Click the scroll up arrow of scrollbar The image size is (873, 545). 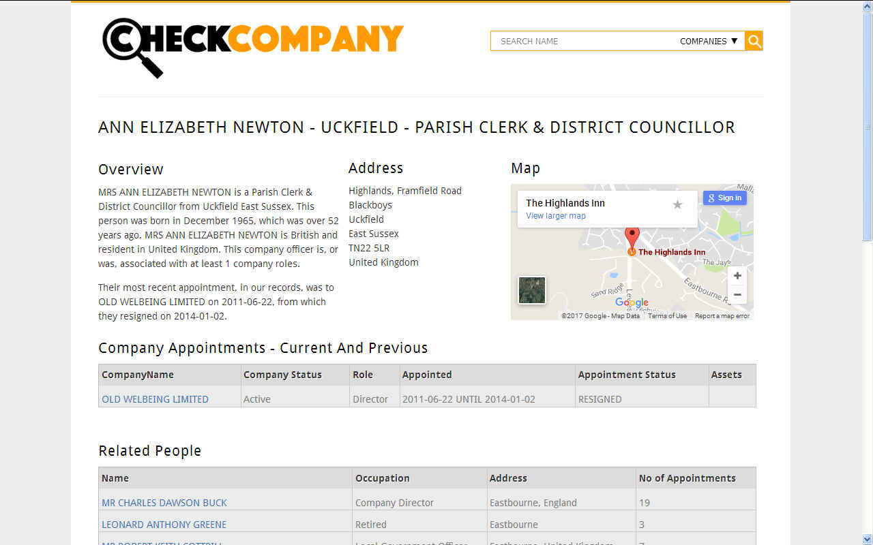pyautogui.click(x=867, y=5)
